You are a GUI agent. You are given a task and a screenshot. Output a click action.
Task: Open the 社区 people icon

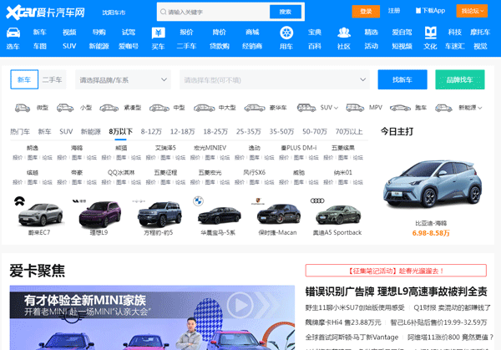[344, 33]
